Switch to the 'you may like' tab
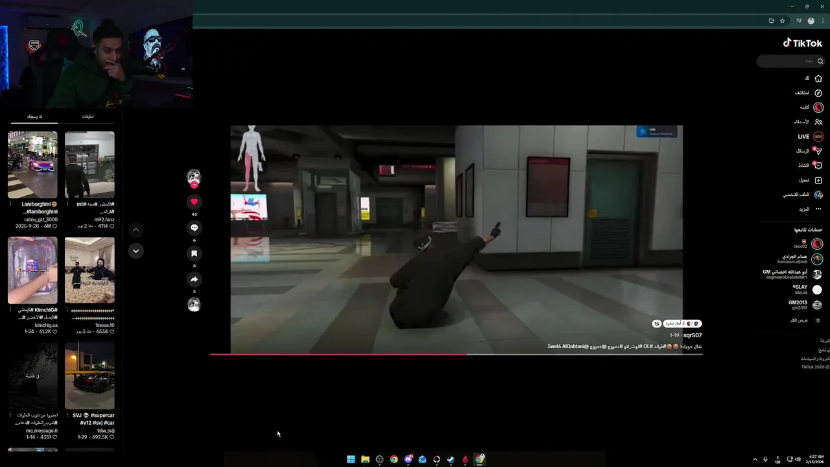This screenshot has width=830, height=467. pos(35,116)
